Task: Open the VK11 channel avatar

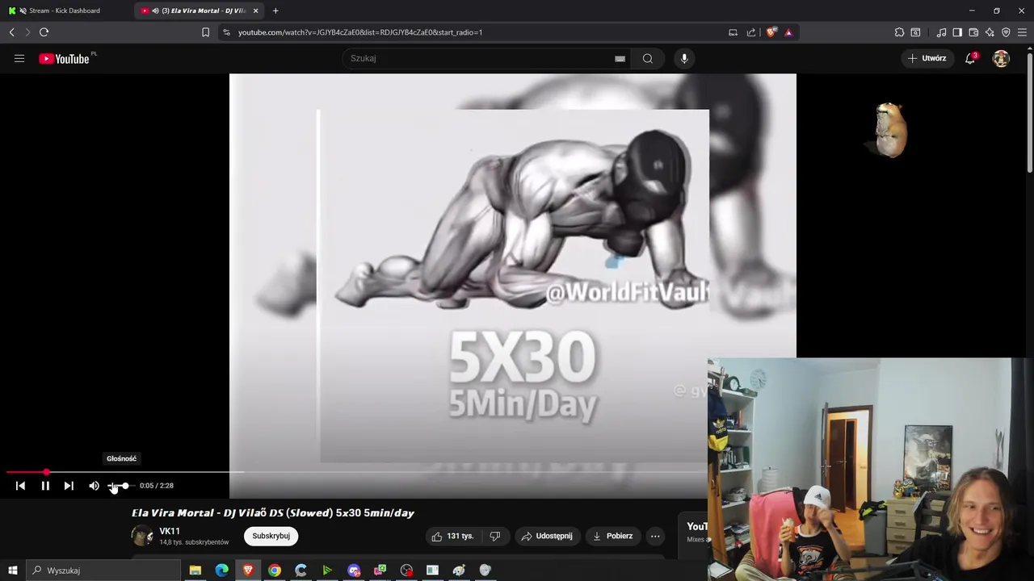Action: click(142, 536)
